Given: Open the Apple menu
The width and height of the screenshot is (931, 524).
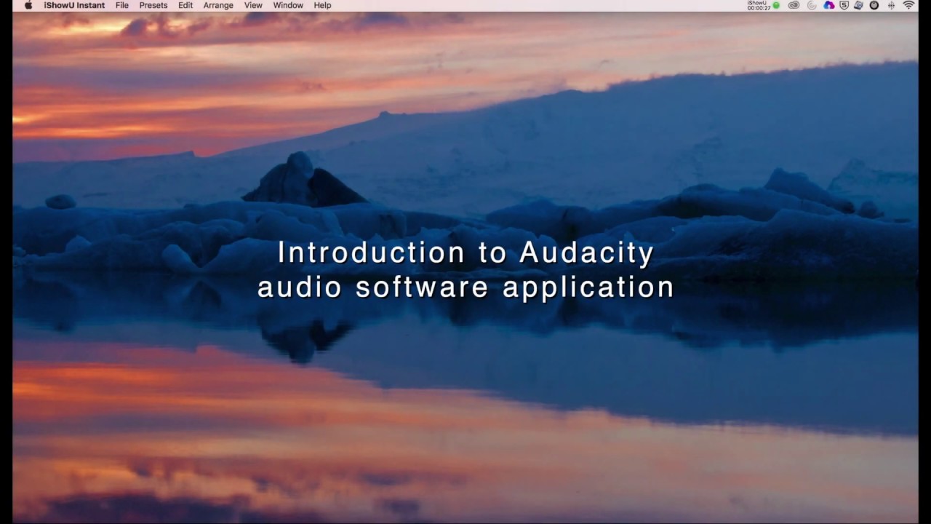Looking at the screenshot, I should pyautogui.click(x=28, y=5).
